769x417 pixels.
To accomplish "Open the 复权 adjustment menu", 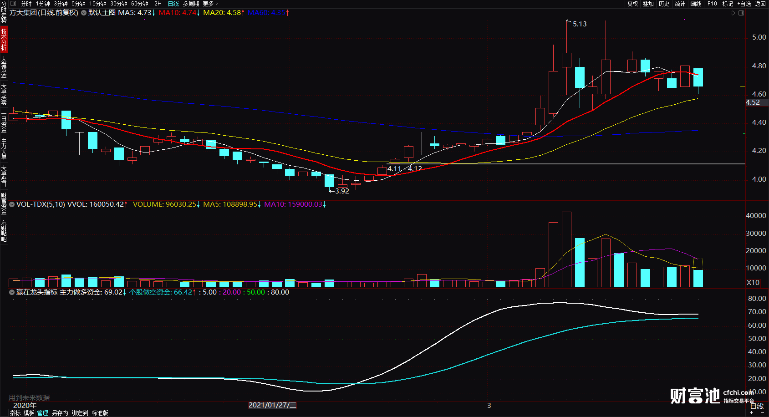I will coord(633,4).
